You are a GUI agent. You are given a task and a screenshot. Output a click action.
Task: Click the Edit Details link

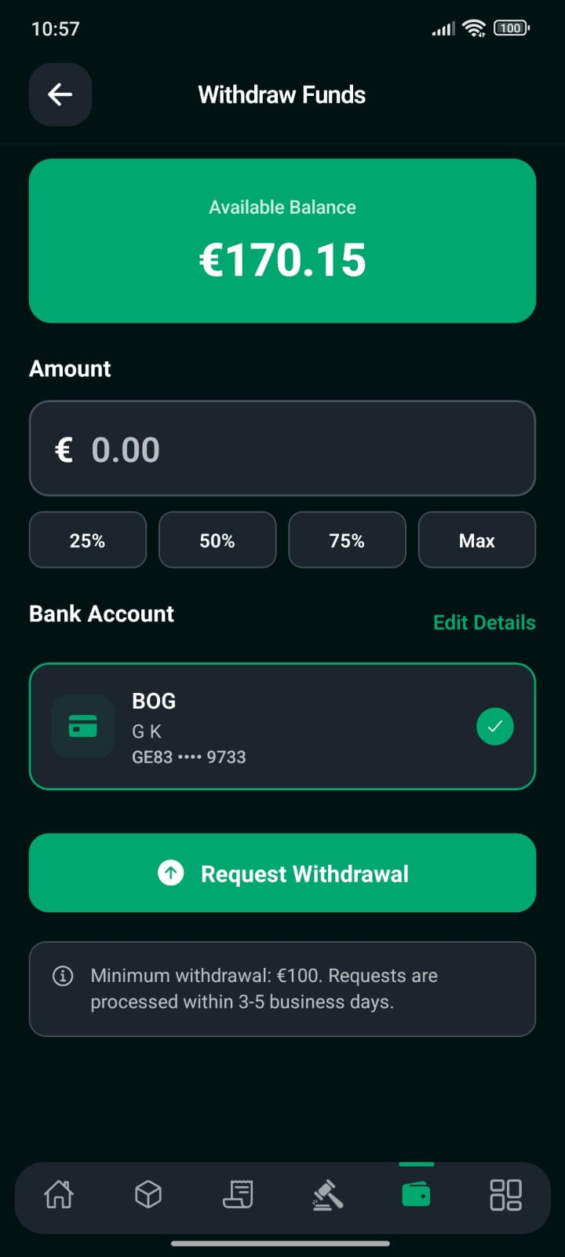[x=484, y=622]
